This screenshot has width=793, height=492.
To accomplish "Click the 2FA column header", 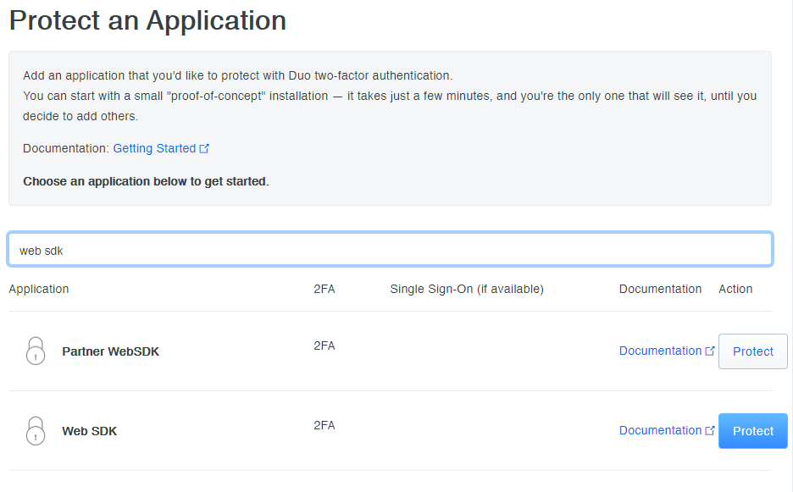I will [x=324, y=289].
